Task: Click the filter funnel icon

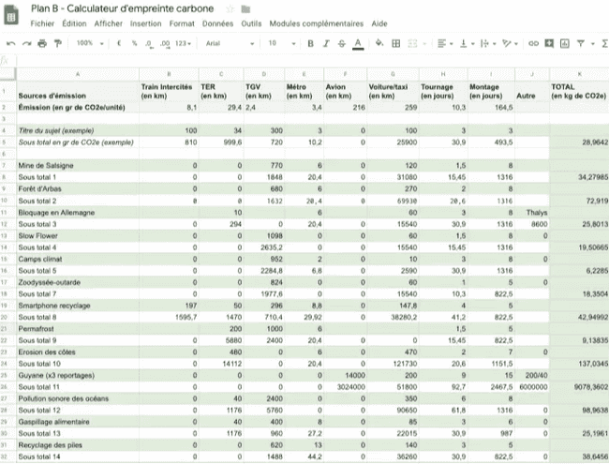Action: [x=581, y=43]
